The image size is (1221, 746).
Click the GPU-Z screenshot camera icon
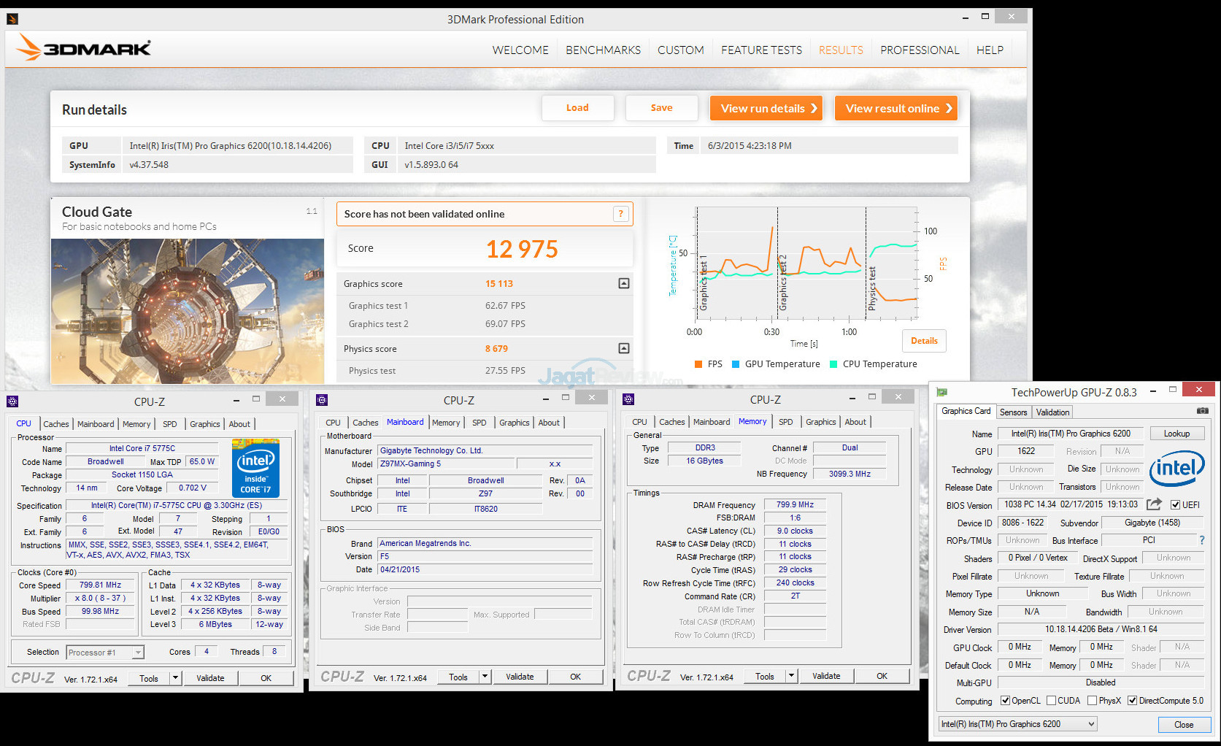click(x=1202, y=411)
